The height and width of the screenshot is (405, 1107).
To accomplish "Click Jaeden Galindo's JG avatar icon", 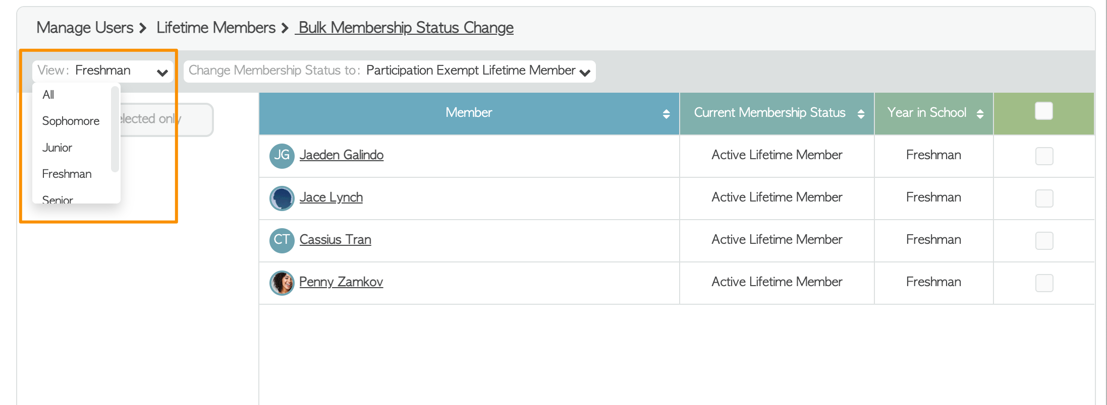I will point(282,156).
